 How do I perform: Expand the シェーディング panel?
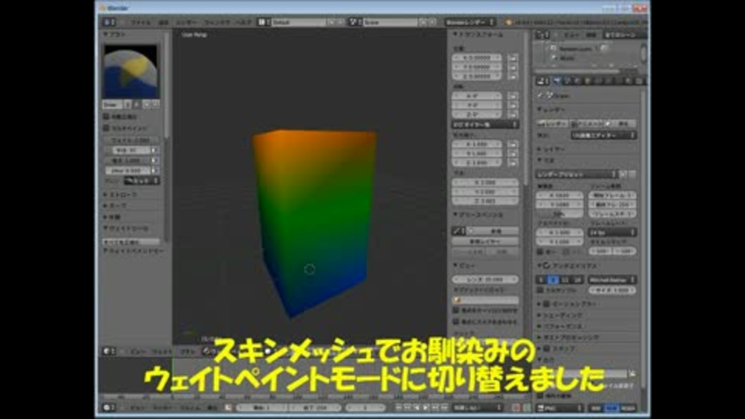(x=560, y=315)
